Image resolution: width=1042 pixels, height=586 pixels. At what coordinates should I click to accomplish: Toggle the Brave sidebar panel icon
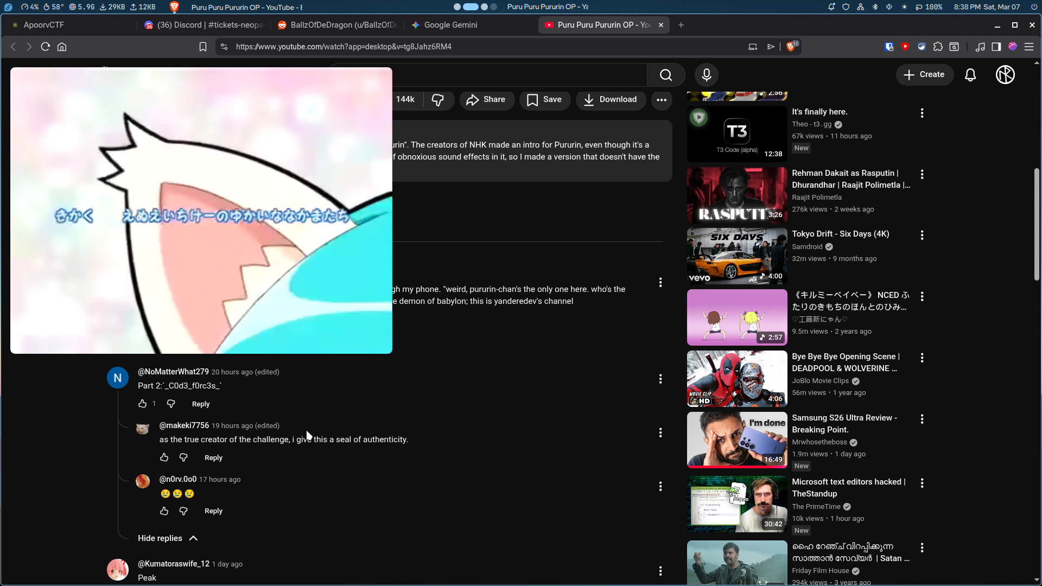tap(996, 47)
